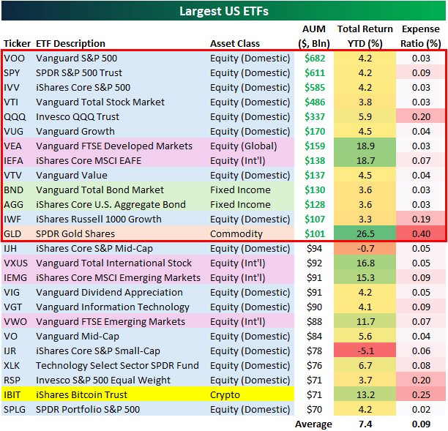Click the -5.1 total return cell
This screenshot has width=448, height=431.
[x=365, y=351]
